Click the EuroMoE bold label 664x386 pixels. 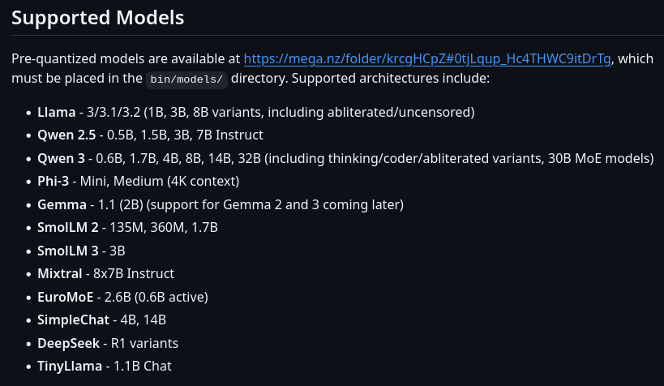click(x=65, y=297)
